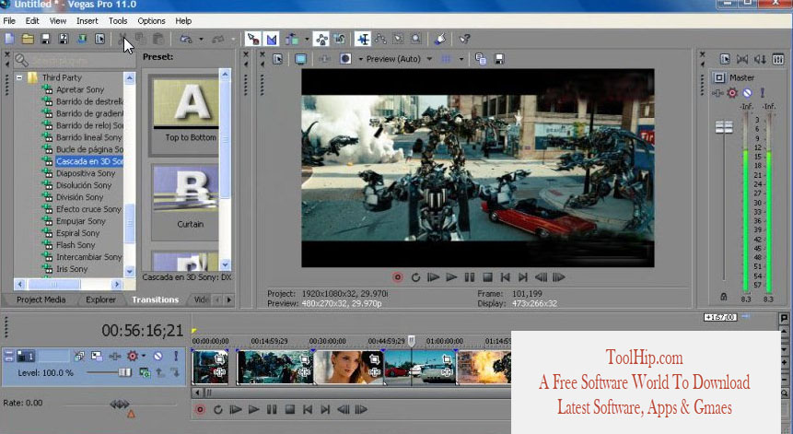The height and width of the screenshot is (434, 793).
Task: Open the Edit menu
Action: click(x=32, y=21)
